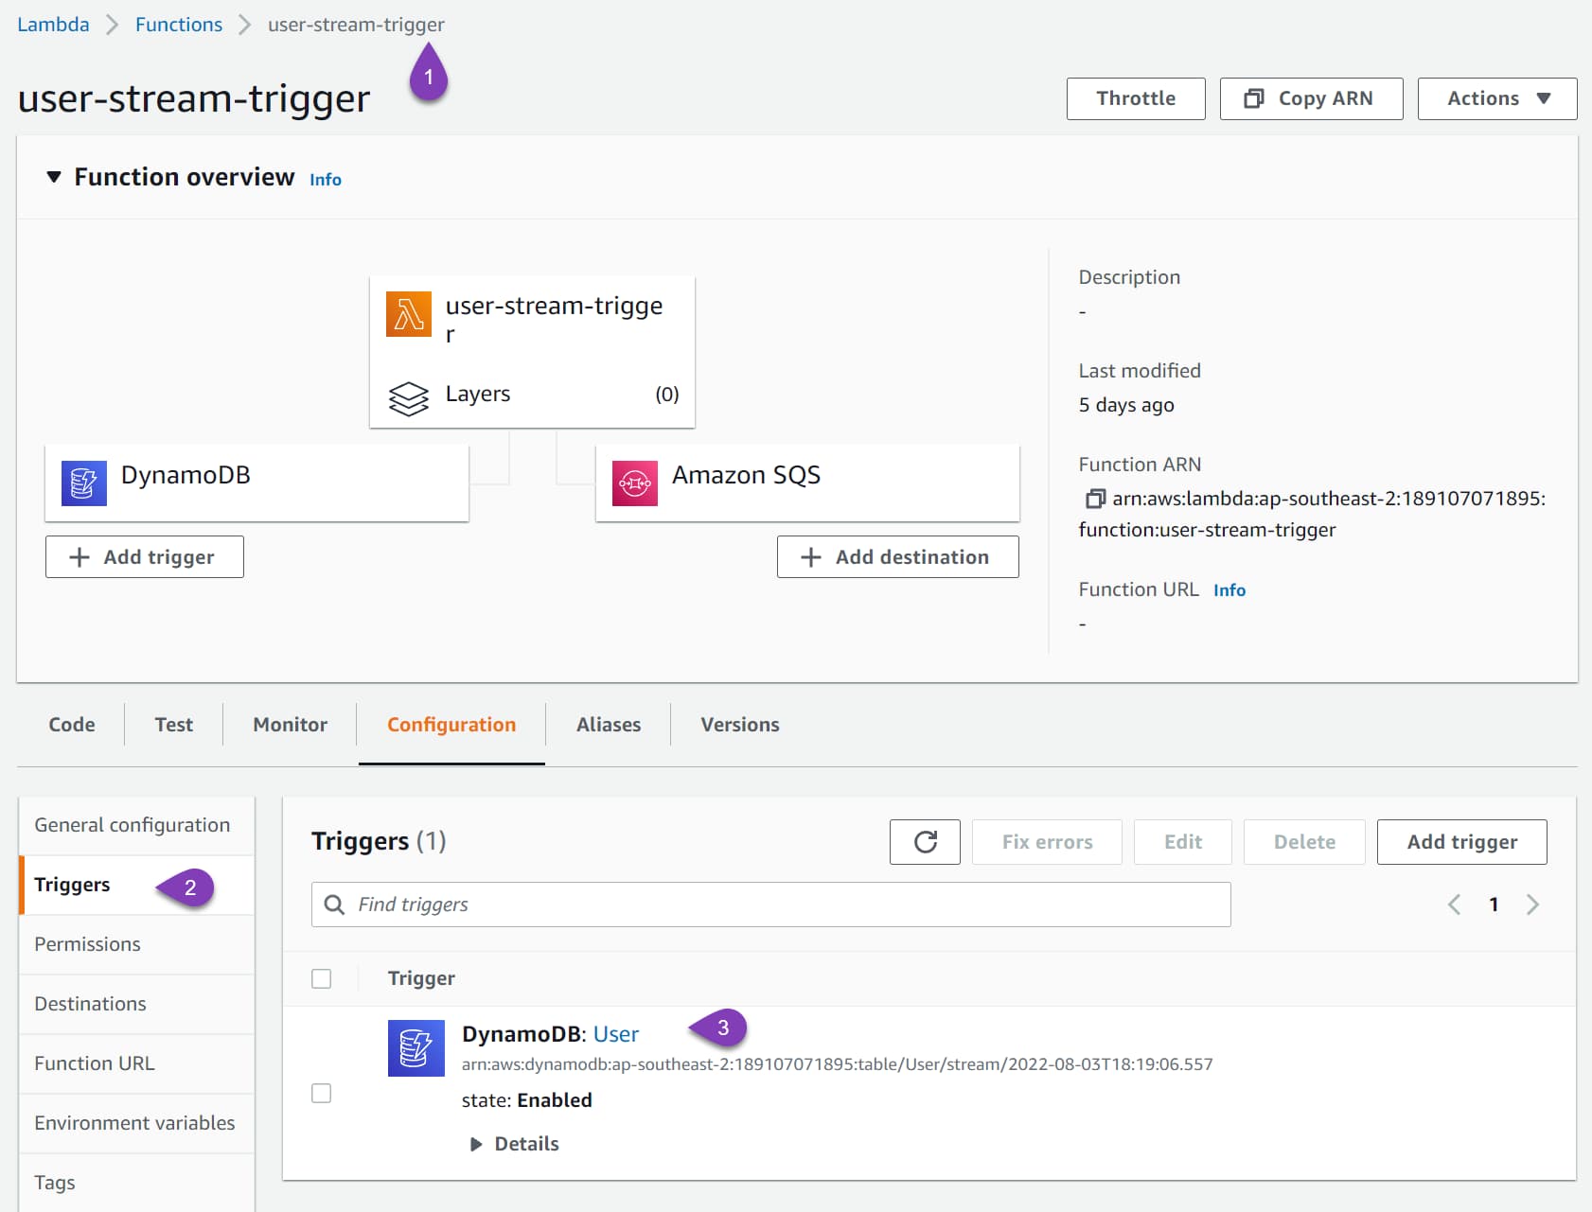Click the search magnifier icon in Find triggers
Screen dimensions: 1592x1212
[x=334, y=905]
